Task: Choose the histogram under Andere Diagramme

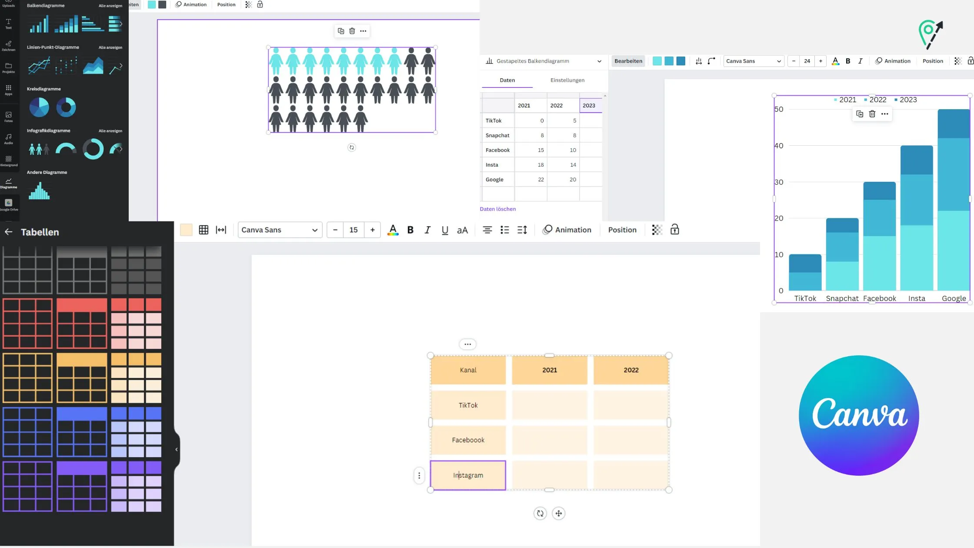Action: pos(39,191)
